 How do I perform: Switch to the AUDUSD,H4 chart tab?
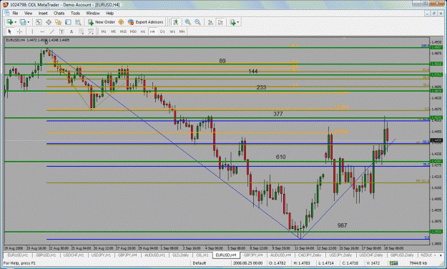point(280,255)
